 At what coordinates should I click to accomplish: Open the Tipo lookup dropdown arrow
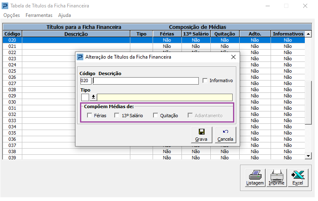93,97
